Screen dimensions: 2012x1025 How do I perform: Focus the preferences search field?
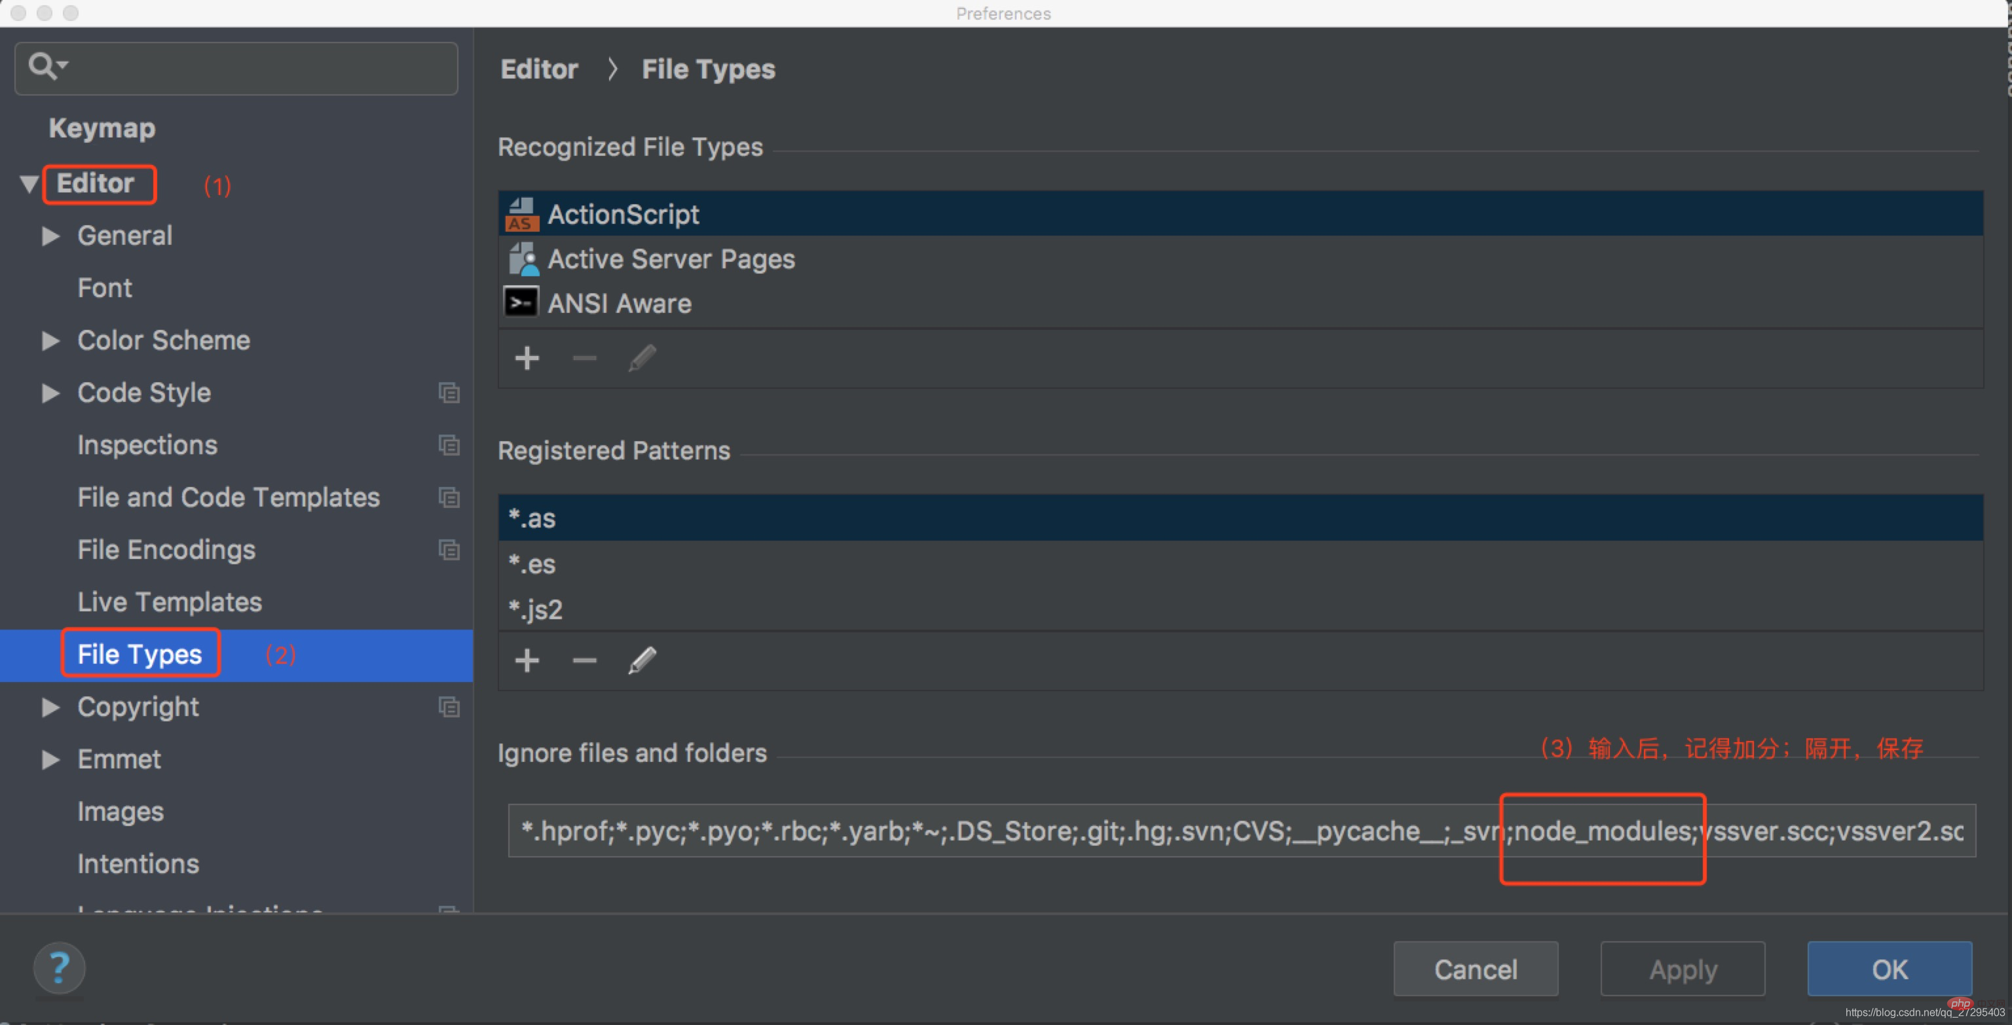236,69
